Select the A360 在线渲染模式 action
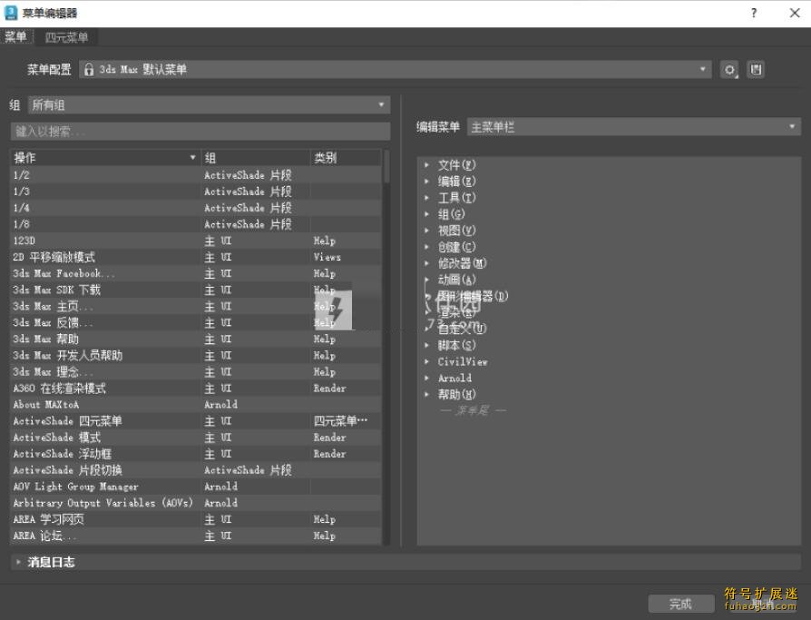The height and width of the screenshot is (620, 811). (x=196, y=389)
